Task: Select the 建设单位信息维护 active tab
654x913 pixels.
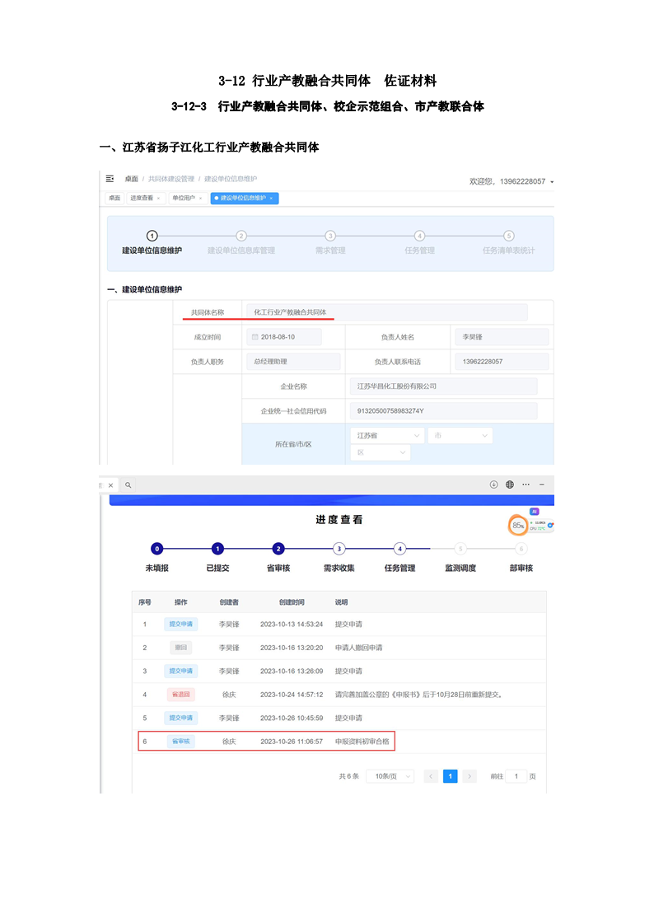Action: tap(243, 199)
